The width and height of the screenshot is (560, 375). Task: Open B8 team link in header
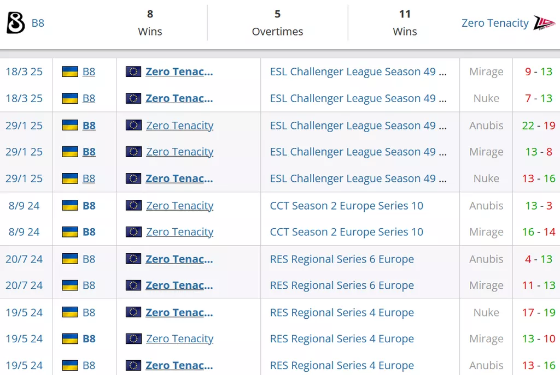tap(38, 23)
